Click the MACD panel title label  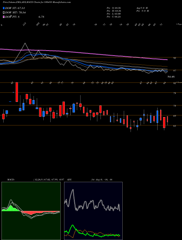pos(11,180)
